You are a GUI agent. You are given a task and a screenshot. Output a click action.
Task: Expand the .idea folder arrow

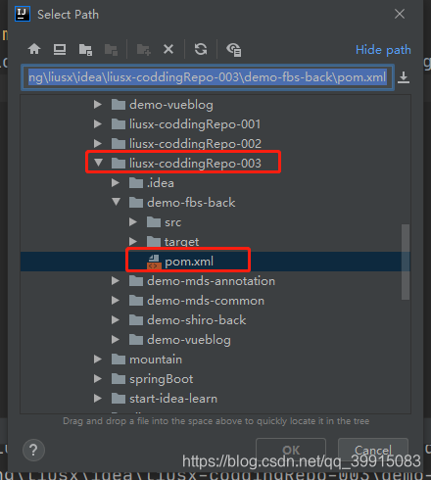coord(115,183)
